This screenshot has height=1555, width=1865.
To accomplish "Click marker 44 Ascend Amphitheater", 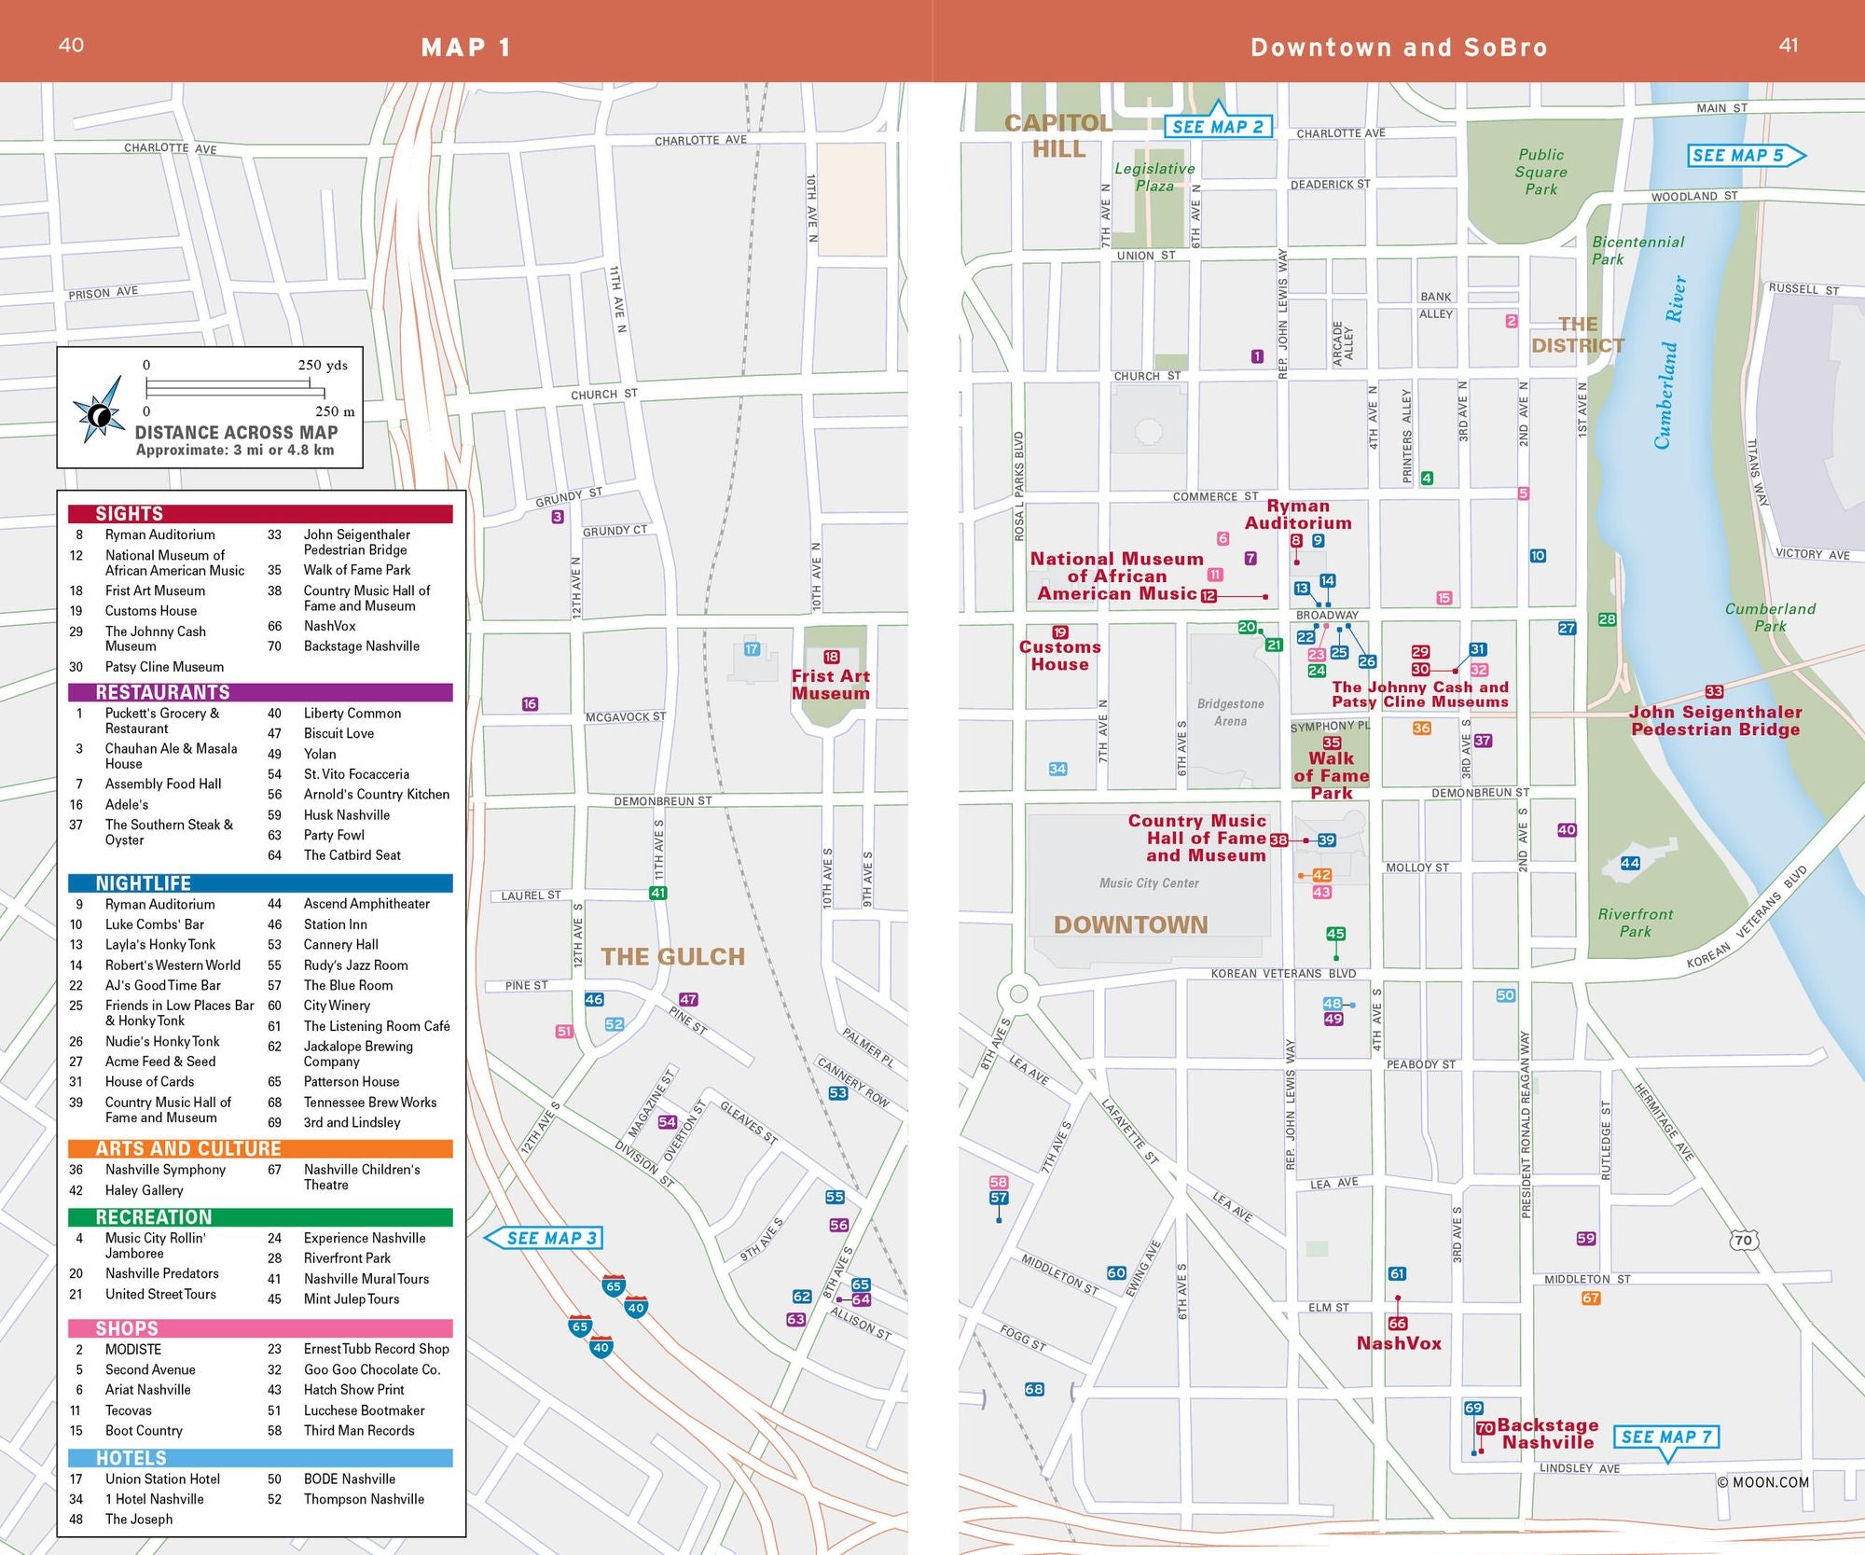I will [1630, 863].
